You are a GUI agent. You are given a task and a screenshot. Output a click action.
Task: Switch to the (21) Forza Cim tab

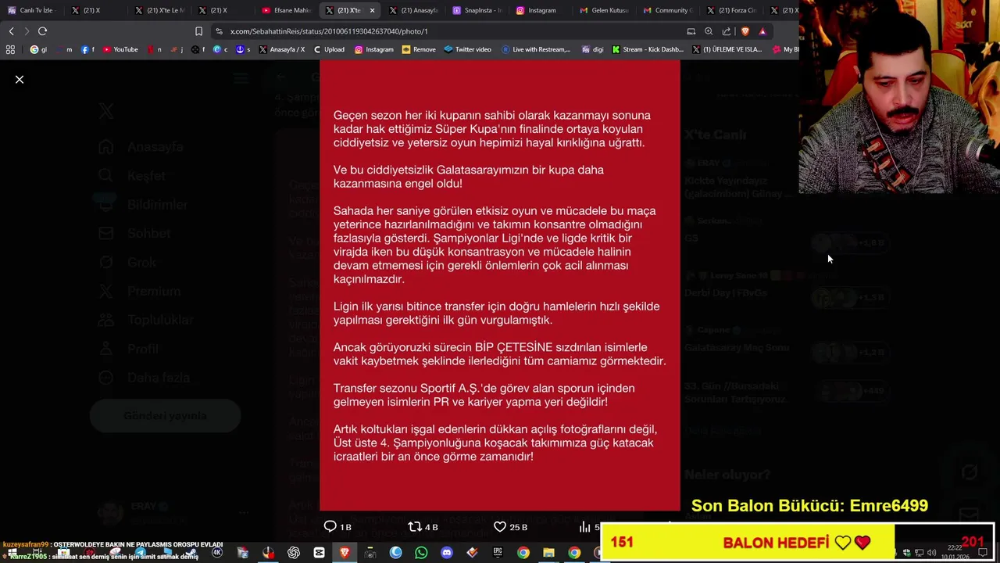[732, 10]
